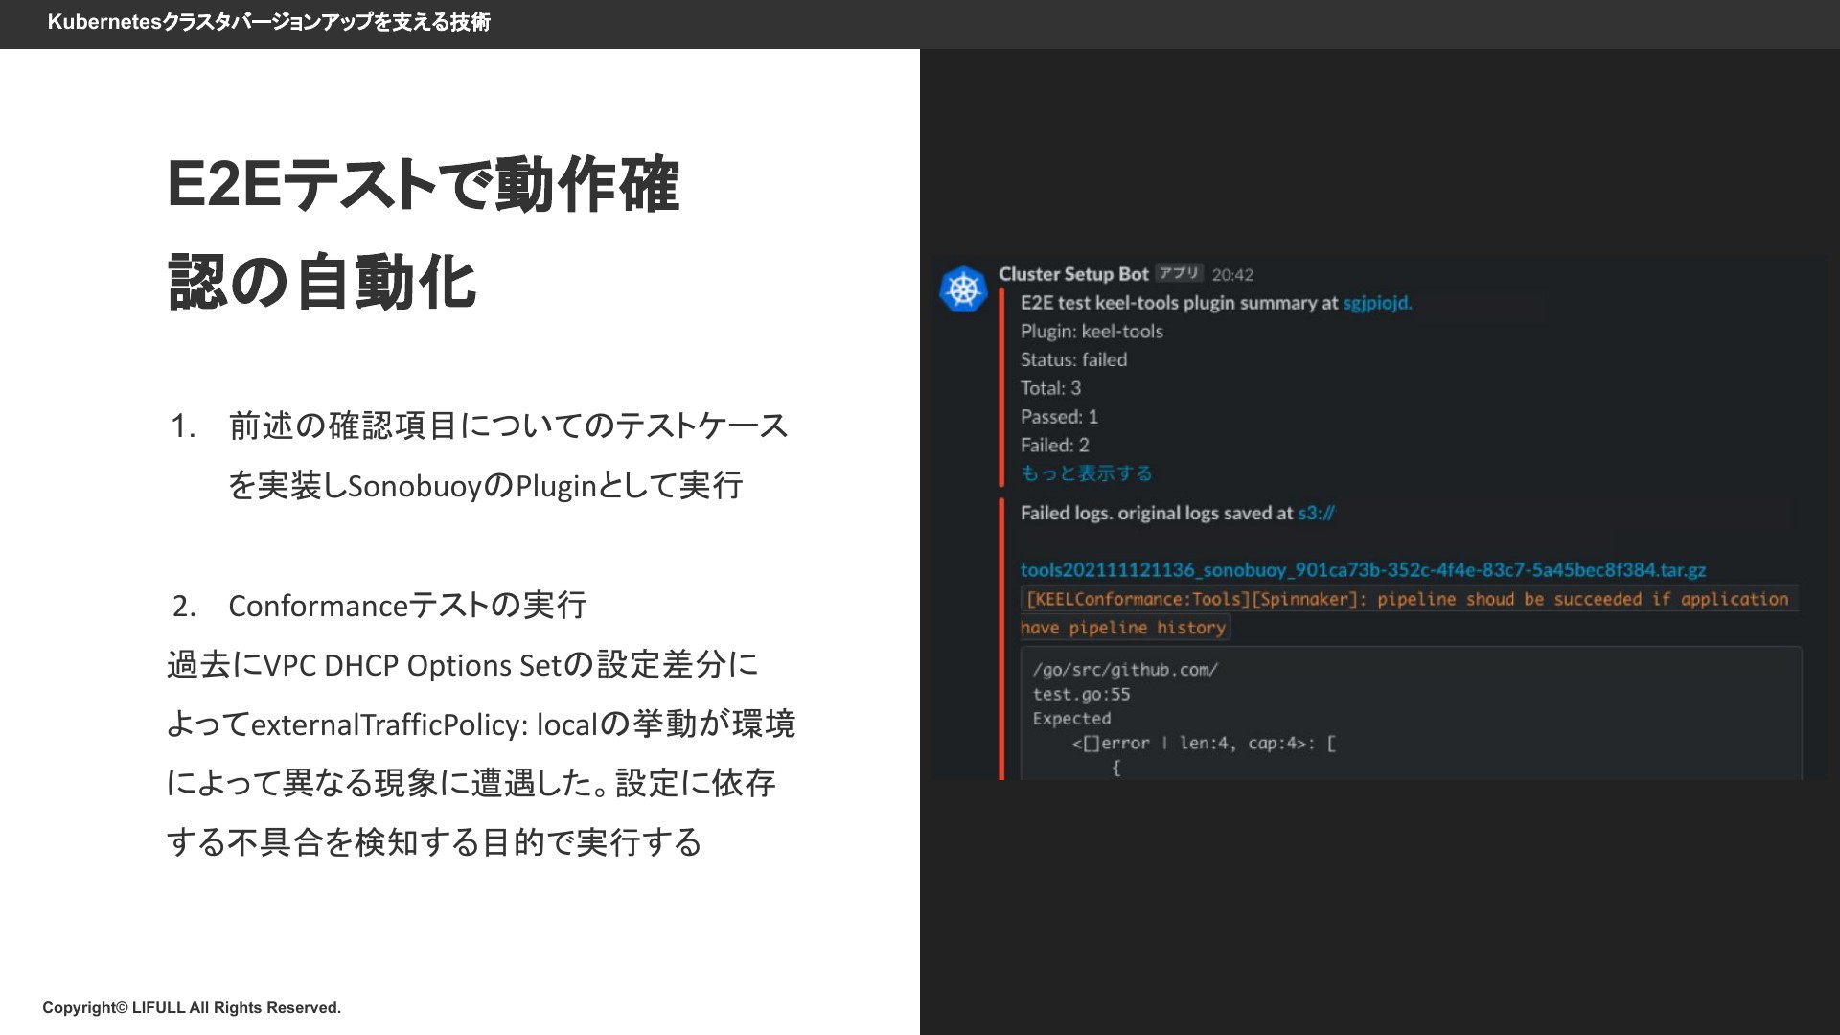Image resolution: width=1840 pixels, height=1035 pixels.
Task: Click the Cluster Setup Bot name
Action: coord(1073,274)
